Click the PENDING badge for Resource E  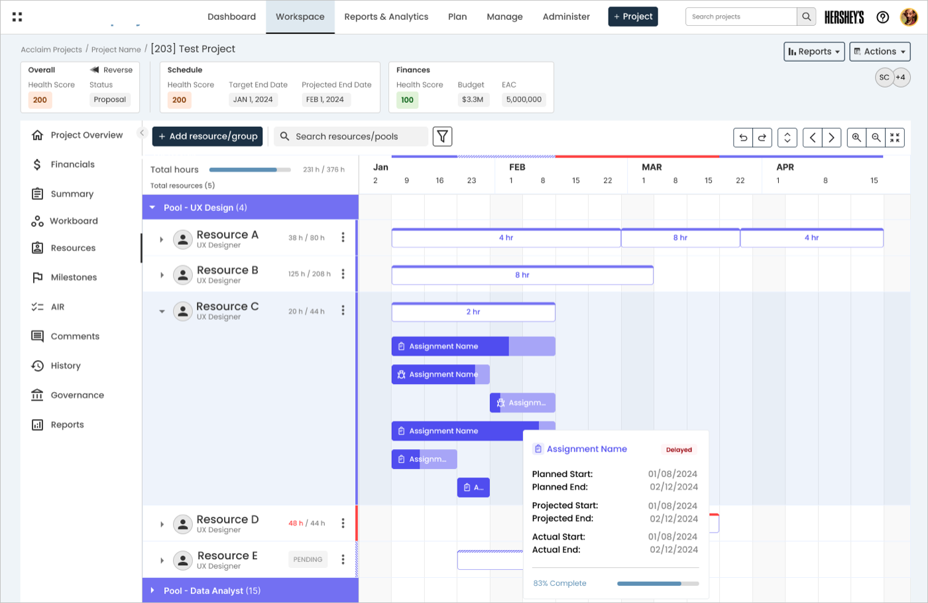point(308,559)
